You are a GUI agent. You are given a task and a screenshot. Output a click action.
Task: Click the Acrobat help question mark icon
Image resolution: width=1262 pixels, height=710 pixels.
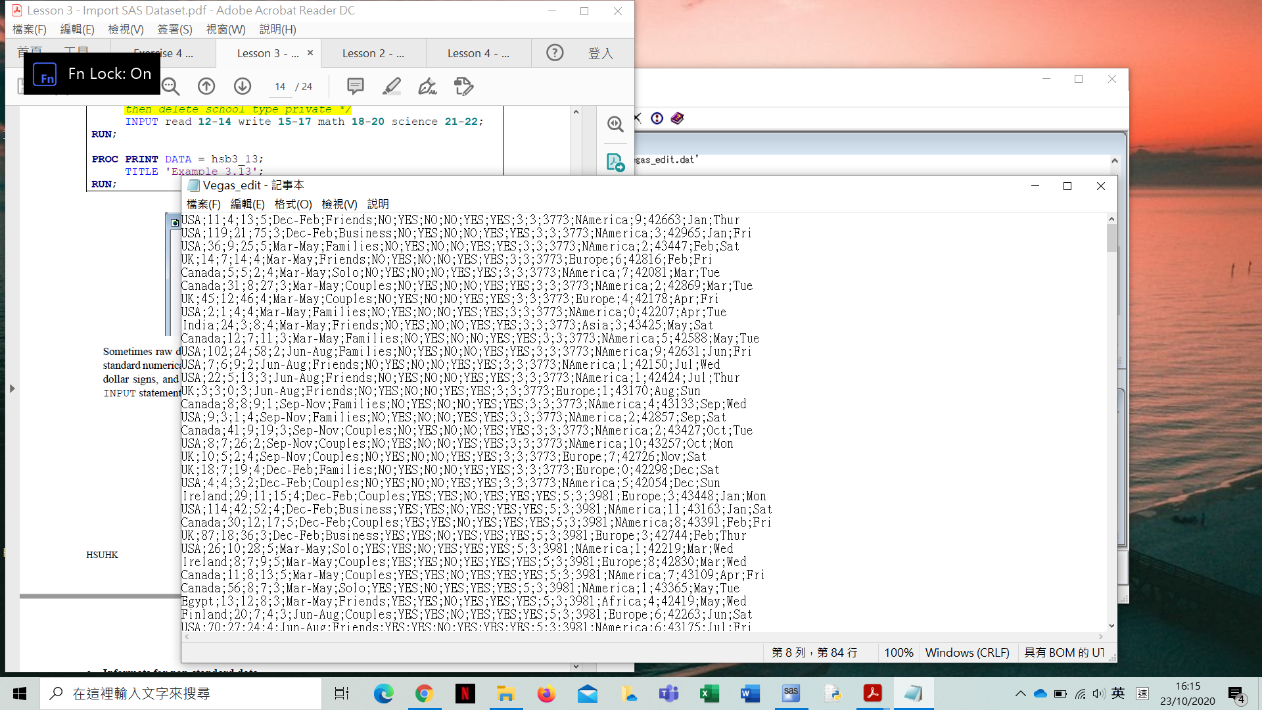pos(555,53)
